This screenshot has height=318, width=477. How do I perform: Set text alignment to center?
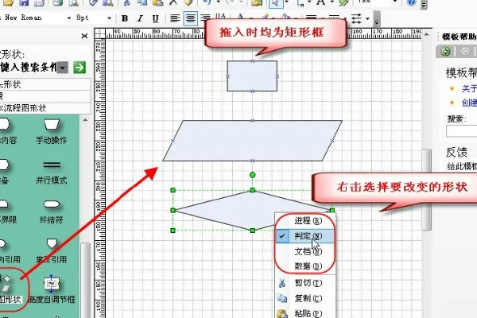pos(191,18)
